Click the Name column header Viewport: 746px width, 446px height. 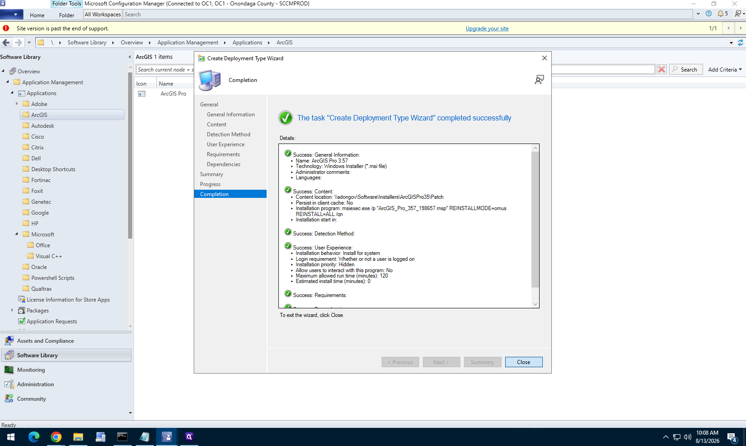[175, 84]
